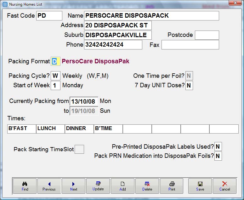The width and height of the screenshot is (244, 200).
Task: Click the fifth empty Times cell after B'TIME
Action: click(137, 129)
